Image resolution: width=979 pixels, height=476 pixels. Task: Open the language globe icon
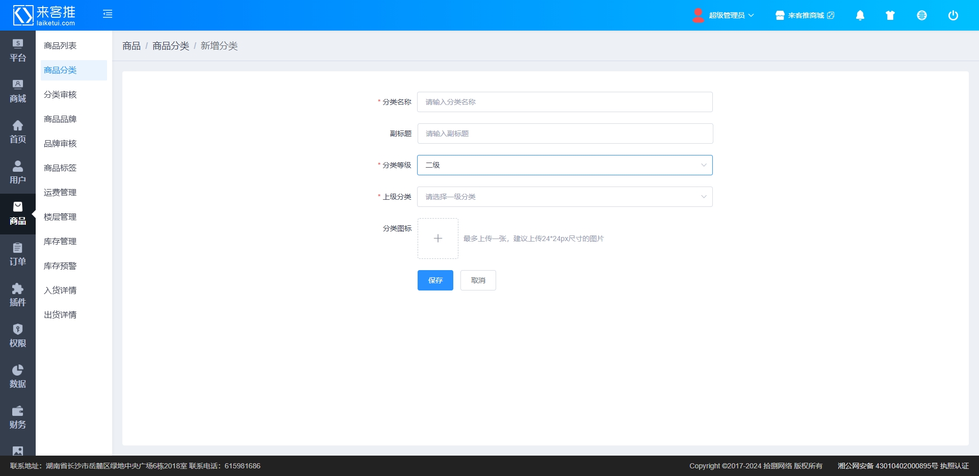coord(922,15)
